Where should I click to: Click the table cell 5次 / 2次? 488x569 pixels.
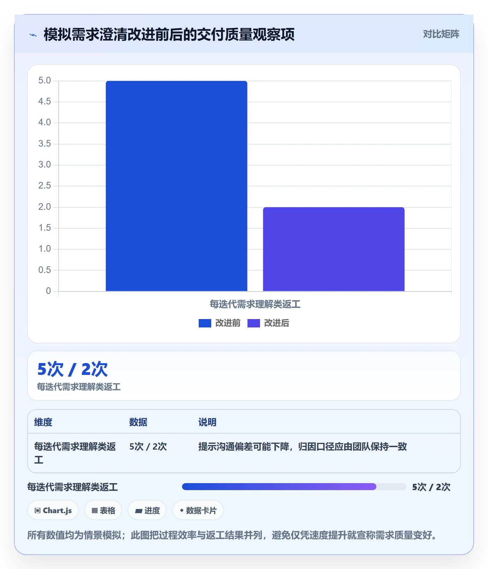point(148,446)
